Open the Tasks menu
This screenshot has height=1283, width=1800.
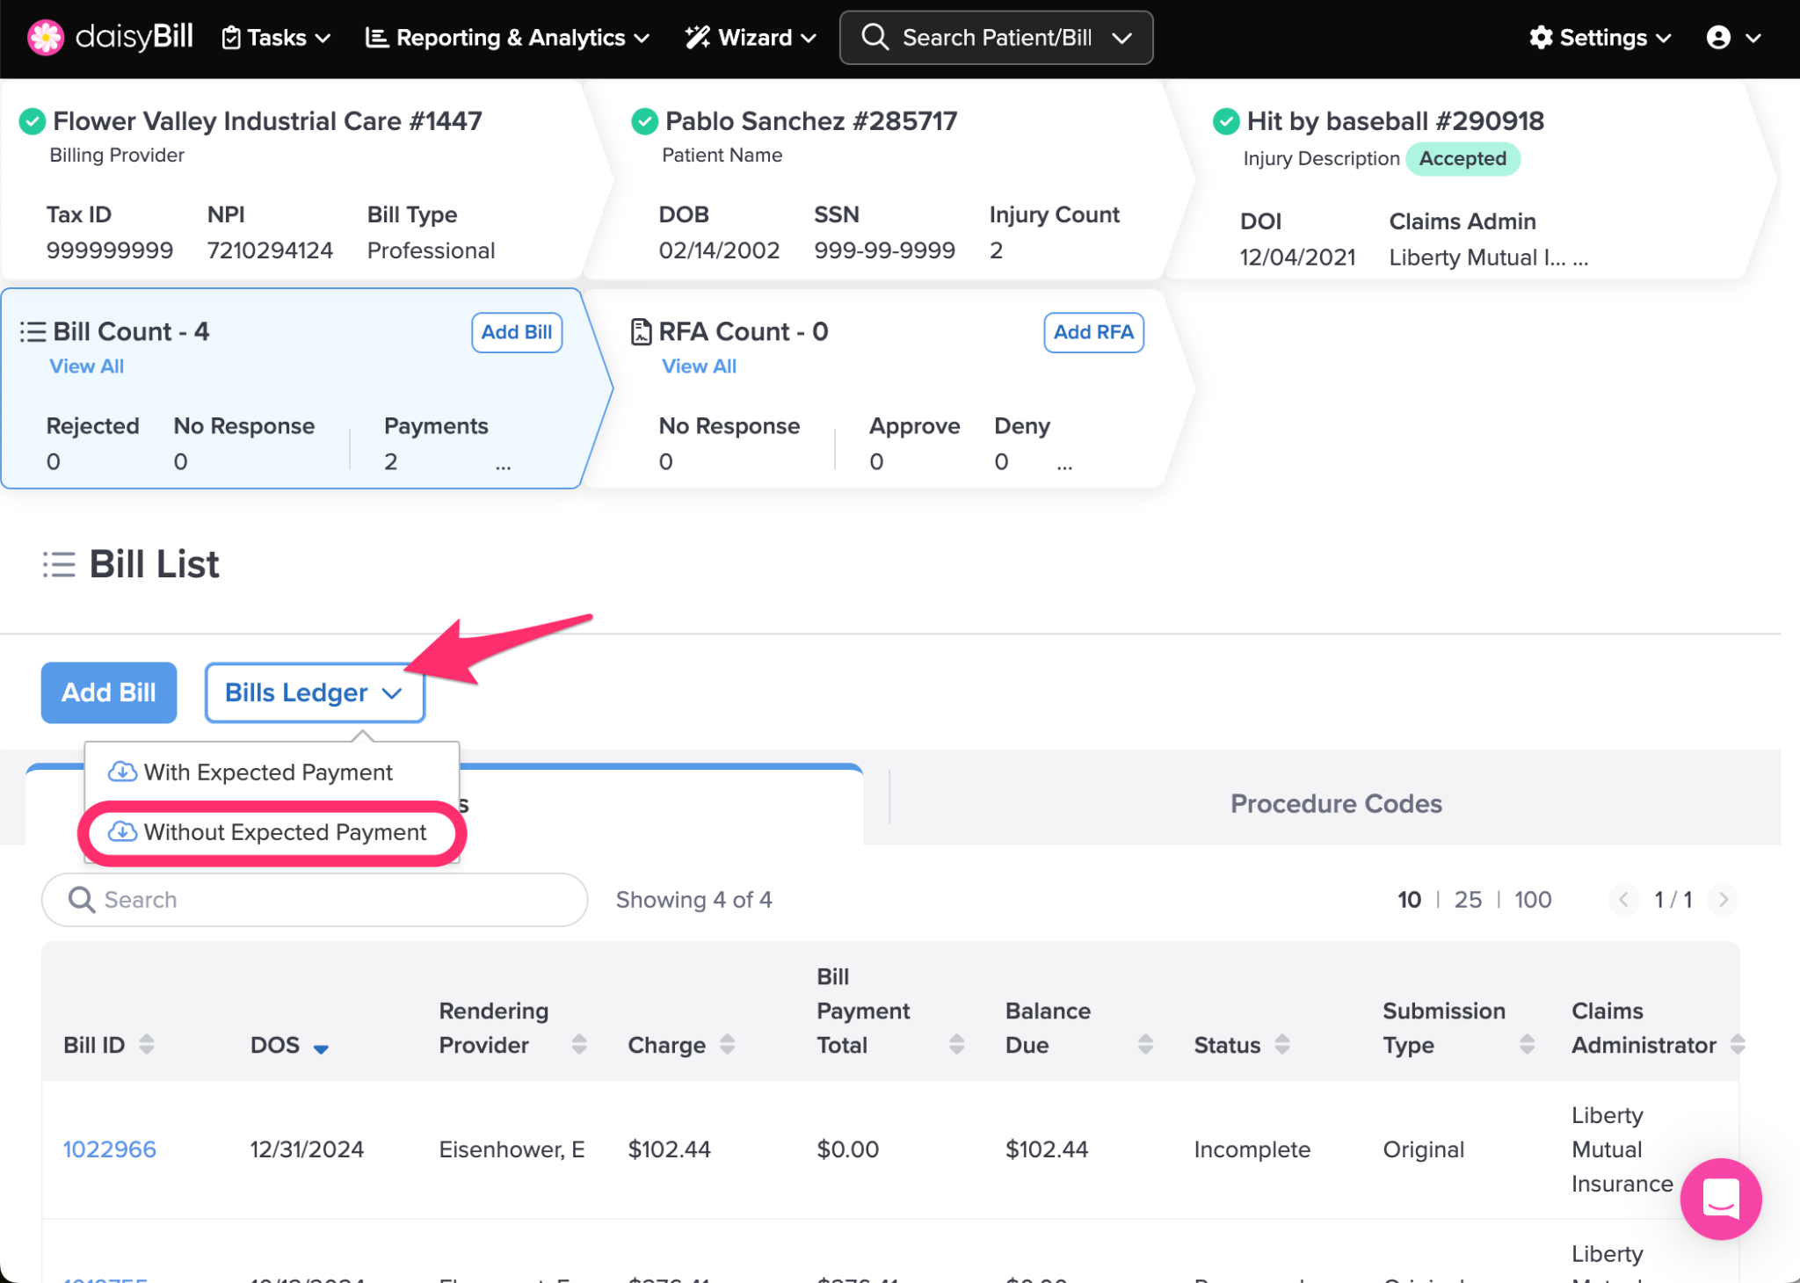pyautogui.click(x=277, y=38)
